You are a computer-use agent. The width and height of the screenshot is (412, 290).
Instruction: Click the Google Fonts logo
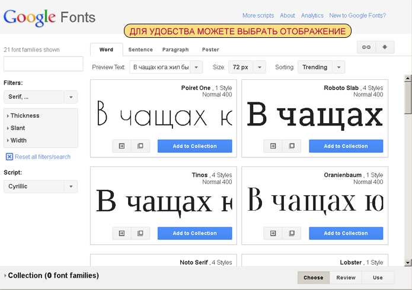(49, 18)
